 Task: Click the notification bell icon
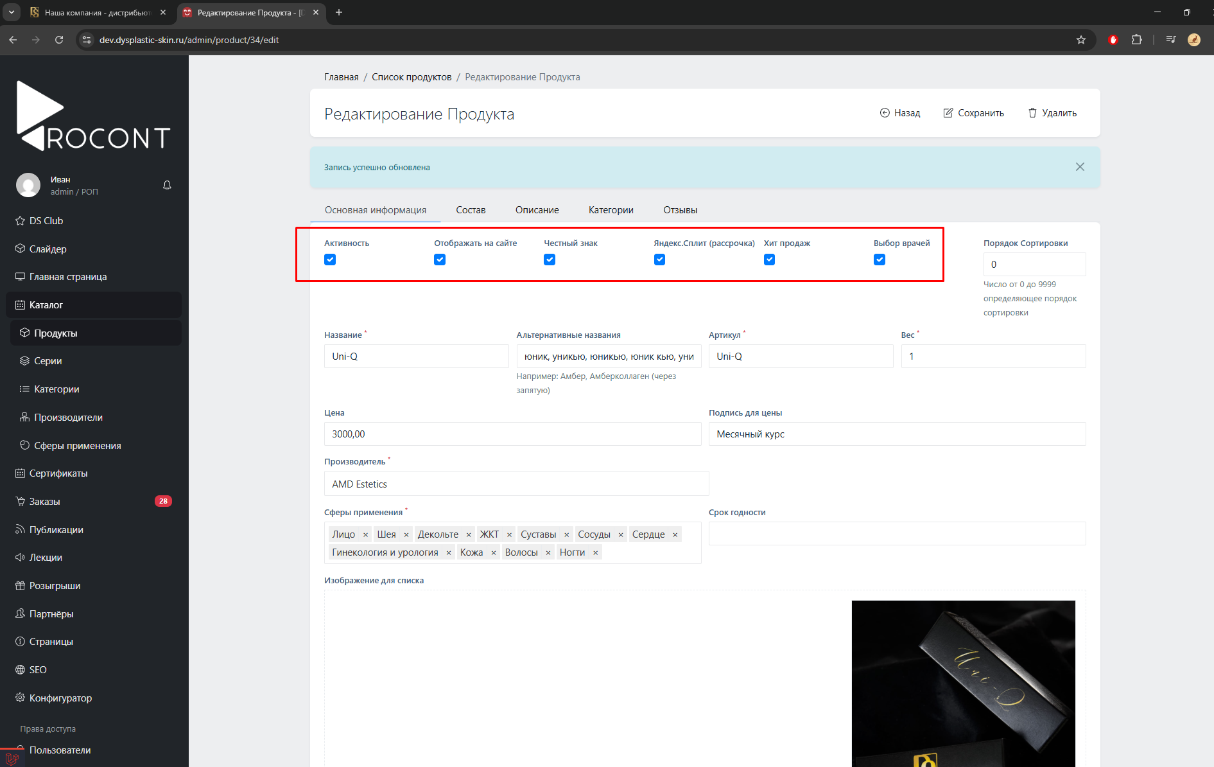click(167, 185)
